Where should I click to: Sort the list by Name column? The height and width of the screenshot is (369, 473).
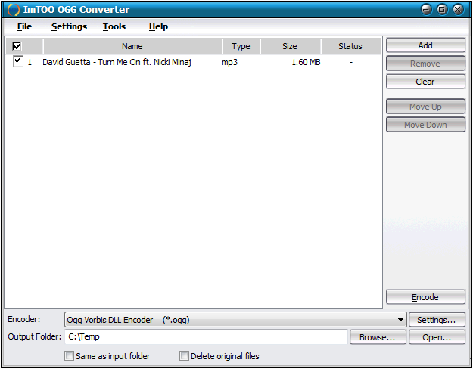tap(132, 46)
